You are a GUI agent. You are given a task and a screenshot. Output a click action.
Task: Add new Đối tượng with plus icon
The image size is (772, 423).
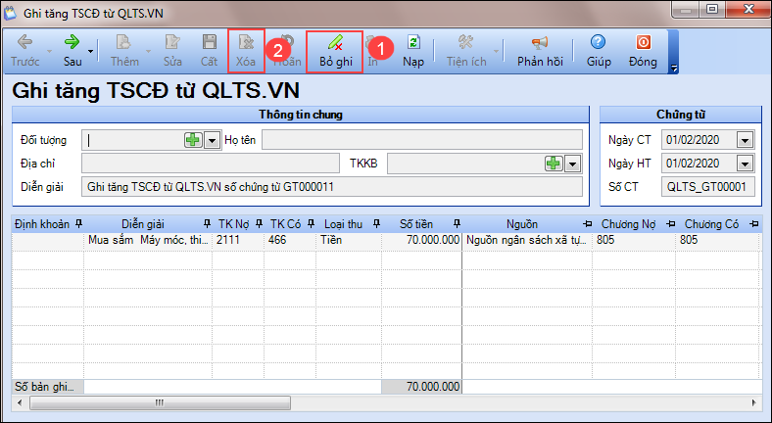pos(193,140)
